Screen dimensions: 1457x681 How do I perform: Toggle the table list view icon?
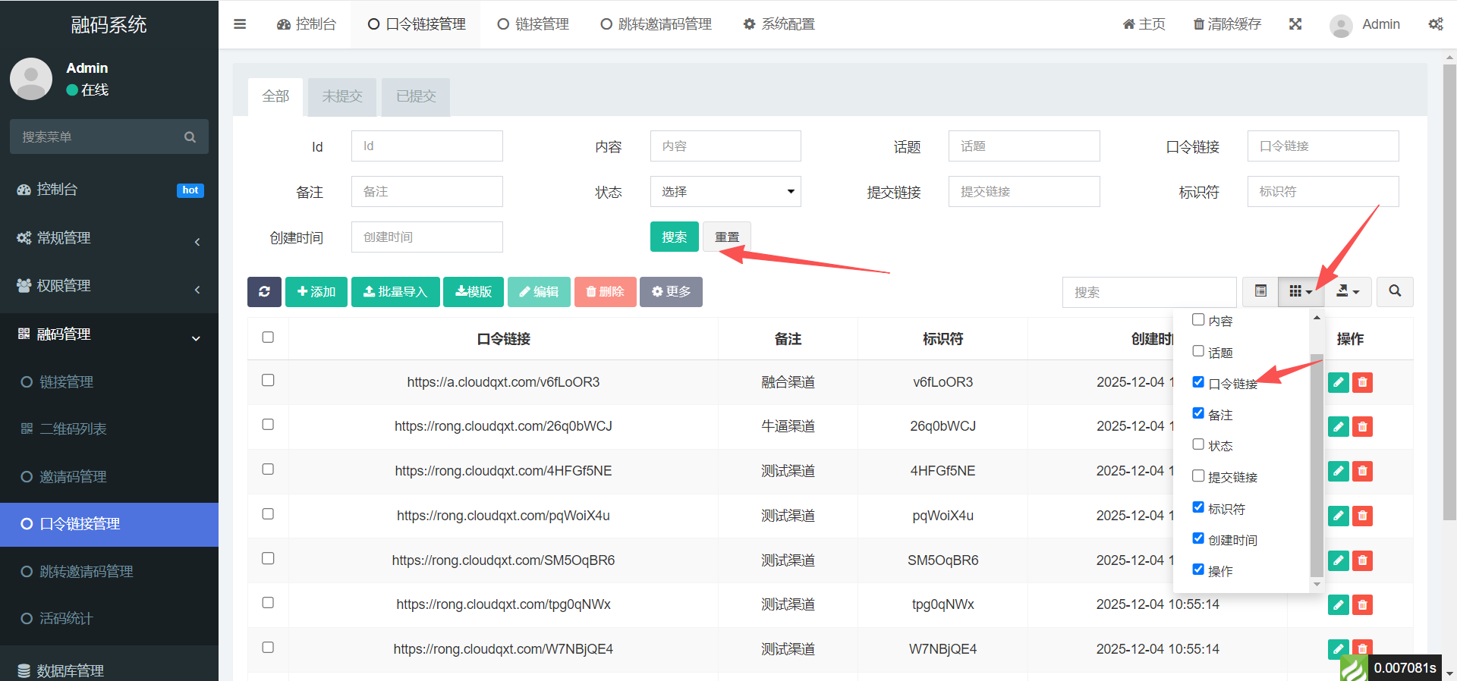tap(1260, 291)
